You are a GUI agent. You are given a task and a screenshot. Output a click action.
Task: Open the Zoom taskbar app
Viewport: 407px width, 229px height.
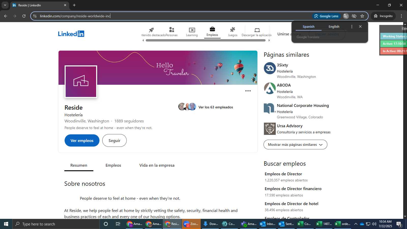pos(191,224)
